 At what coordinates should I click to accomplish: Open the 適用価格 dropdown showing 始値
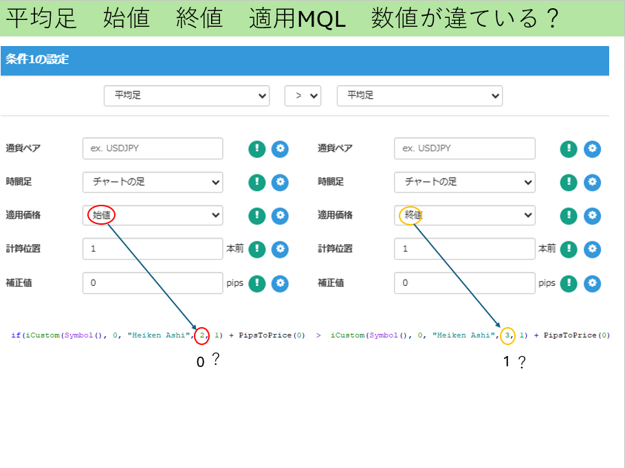click(152, 215)
